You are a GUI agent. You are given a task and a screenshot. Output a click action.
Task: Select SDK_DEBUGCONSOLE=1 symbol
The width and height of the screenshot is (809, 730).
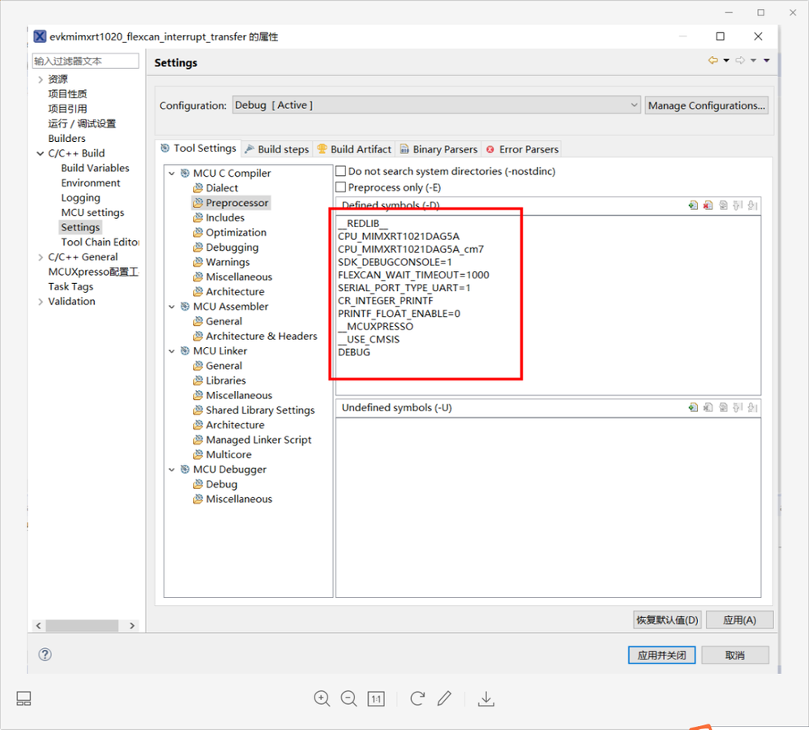click(395, 262)
